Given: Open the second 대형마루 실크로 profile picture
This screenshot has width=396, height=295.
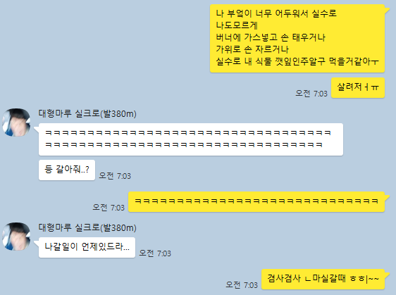Looking at the screenshot, I should (16, 237).
